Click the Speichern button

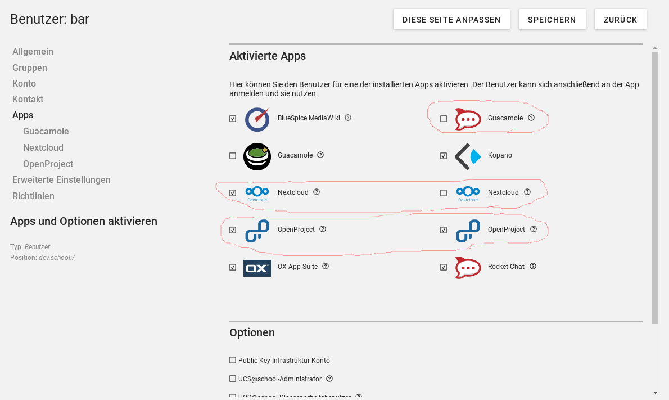click(552, 20)
